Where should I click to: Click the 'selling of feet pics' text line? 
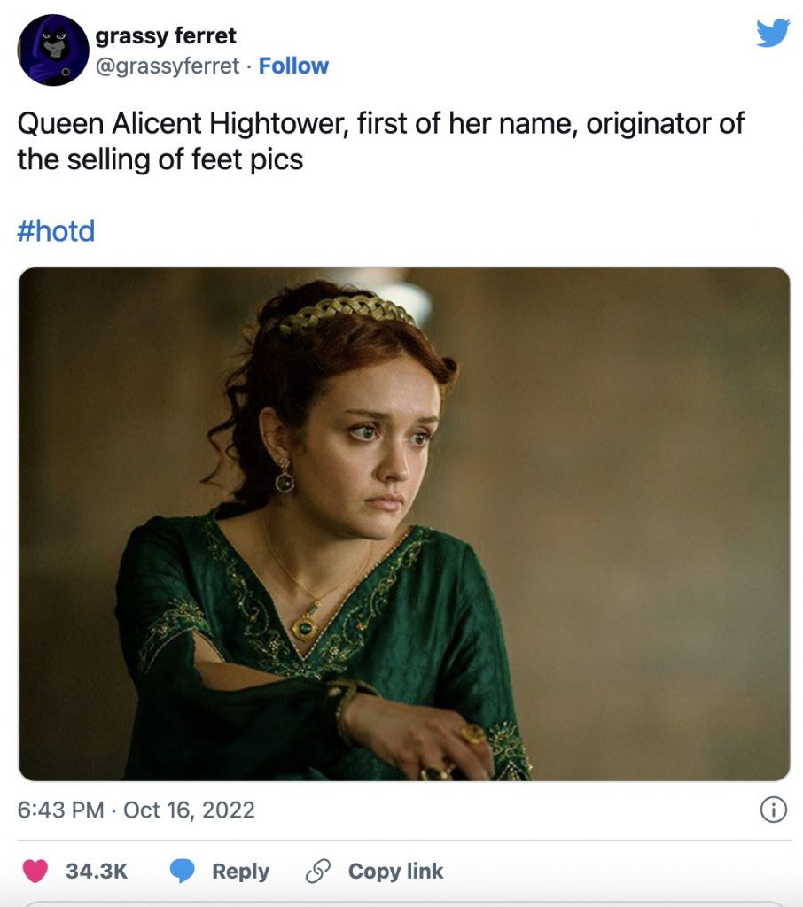(x=160, y=159)
